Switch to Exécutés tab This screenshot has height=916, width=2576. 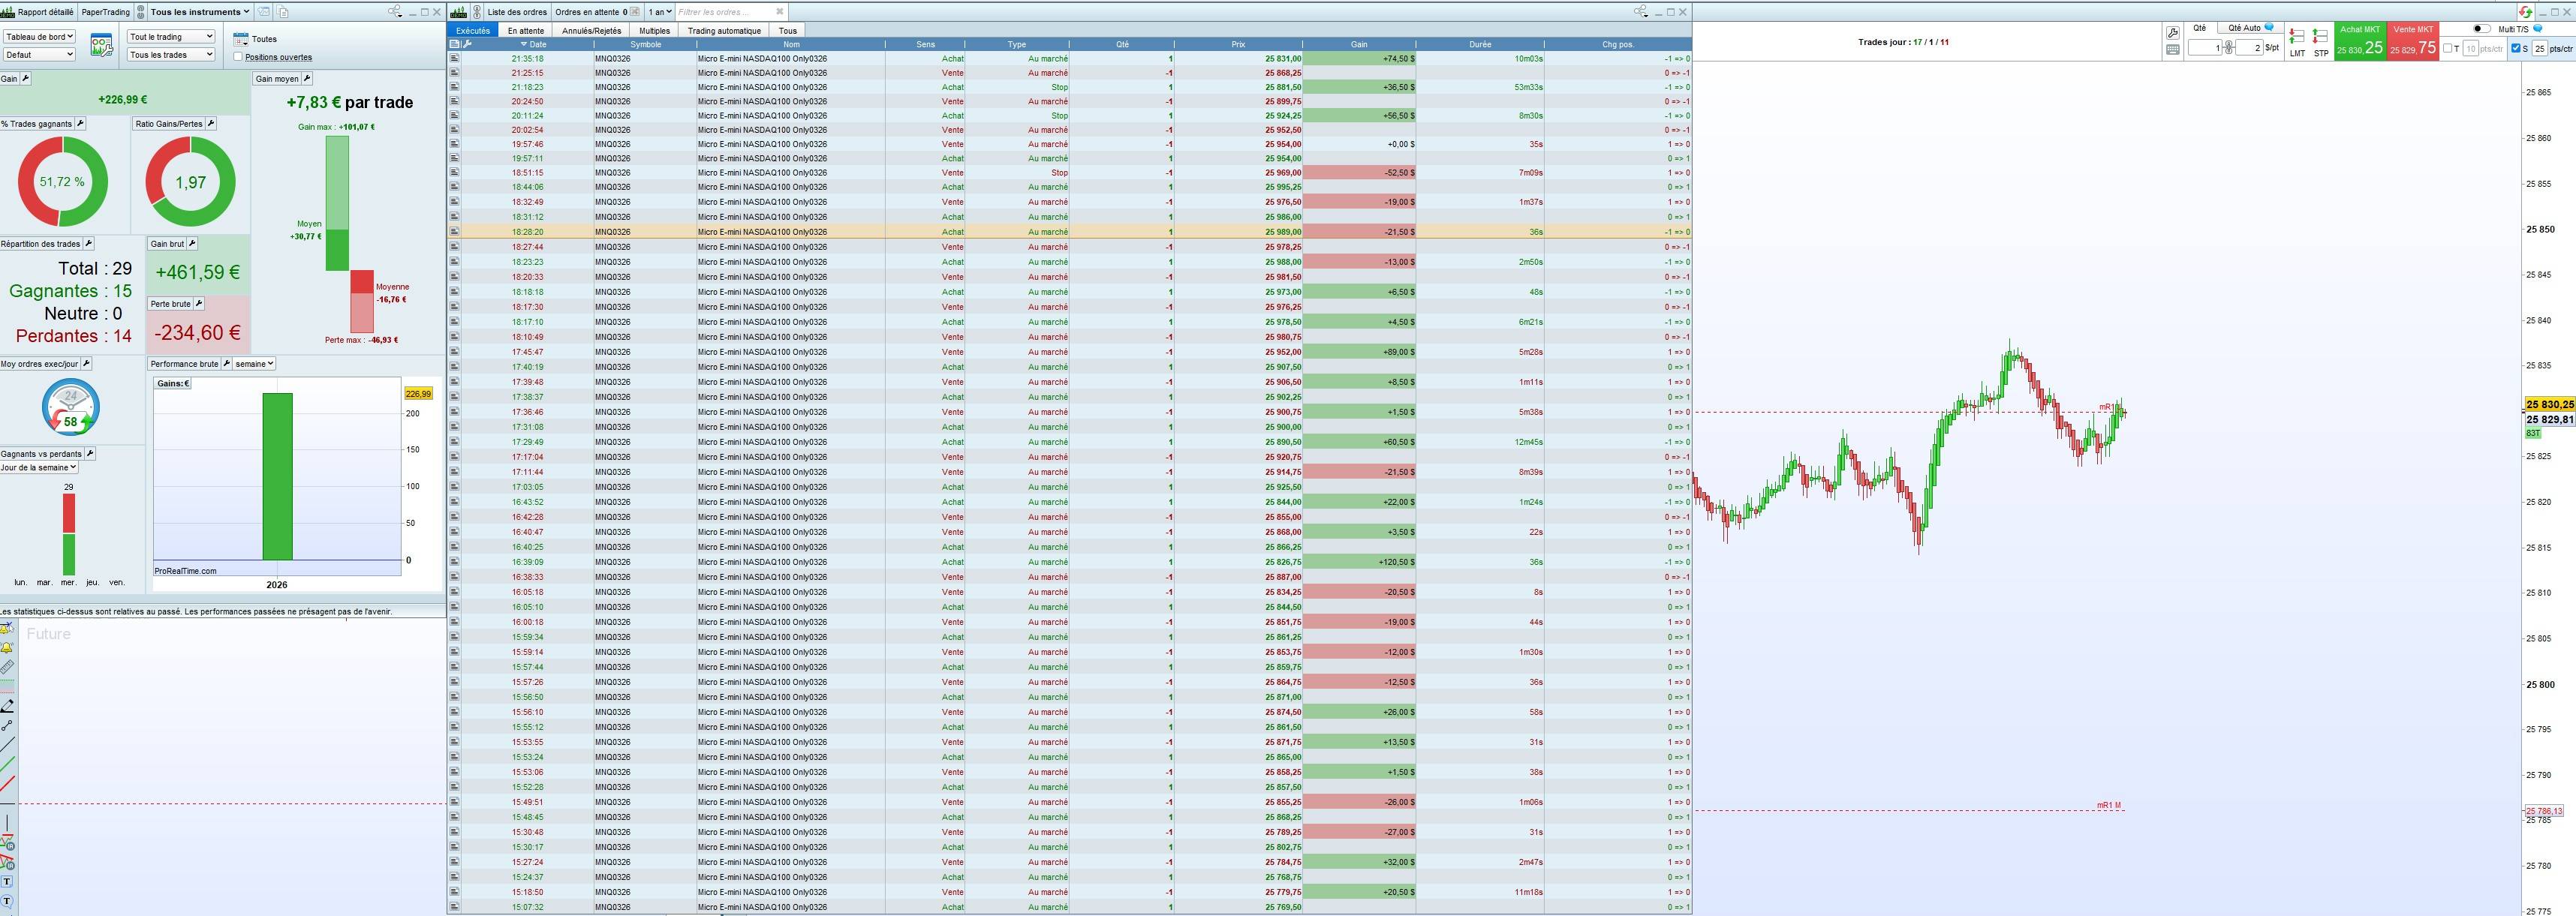(473, 30)
